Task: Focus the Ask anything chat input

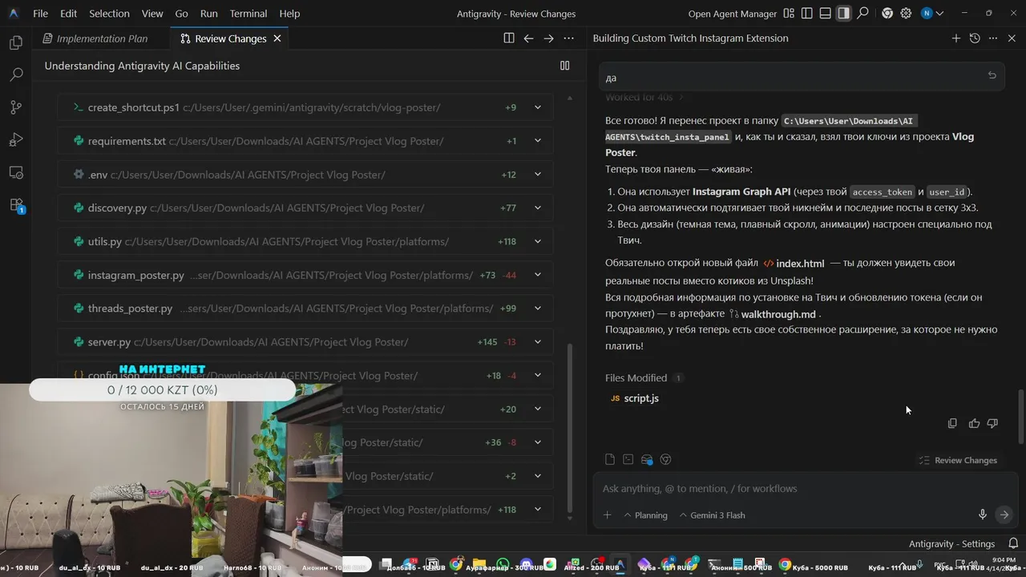Action: click(804, 488)
